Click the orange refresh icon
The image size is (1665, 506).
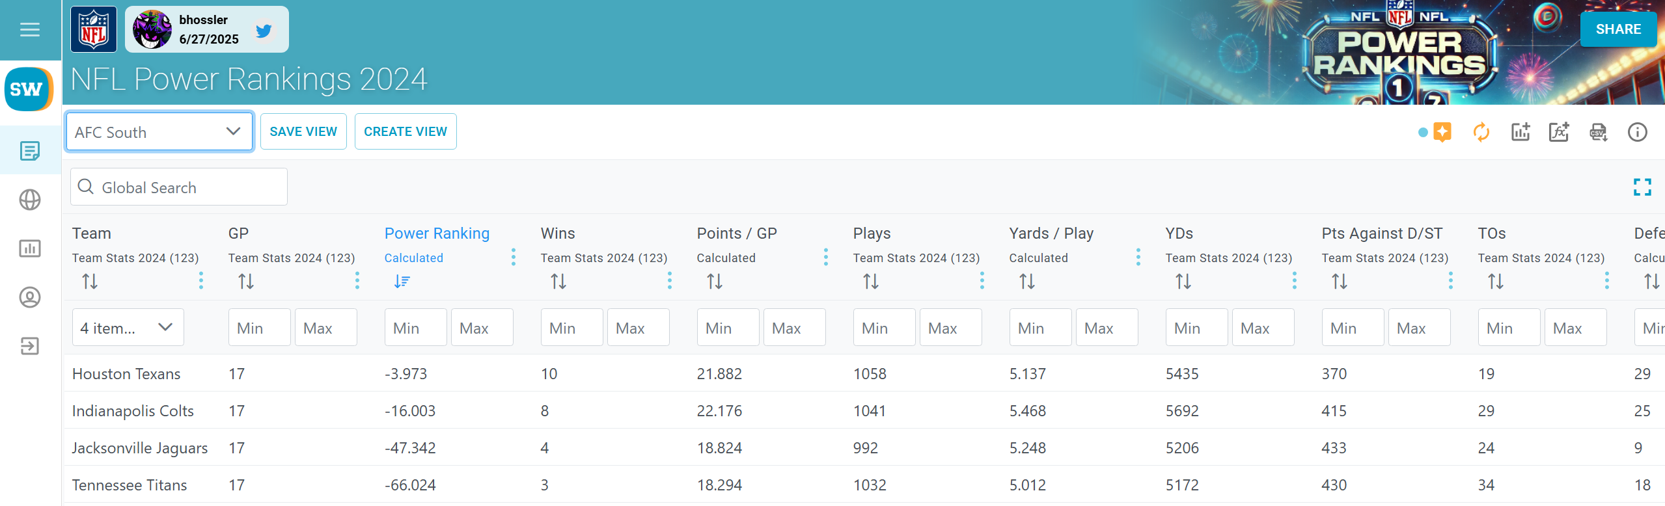[1481, 132]
